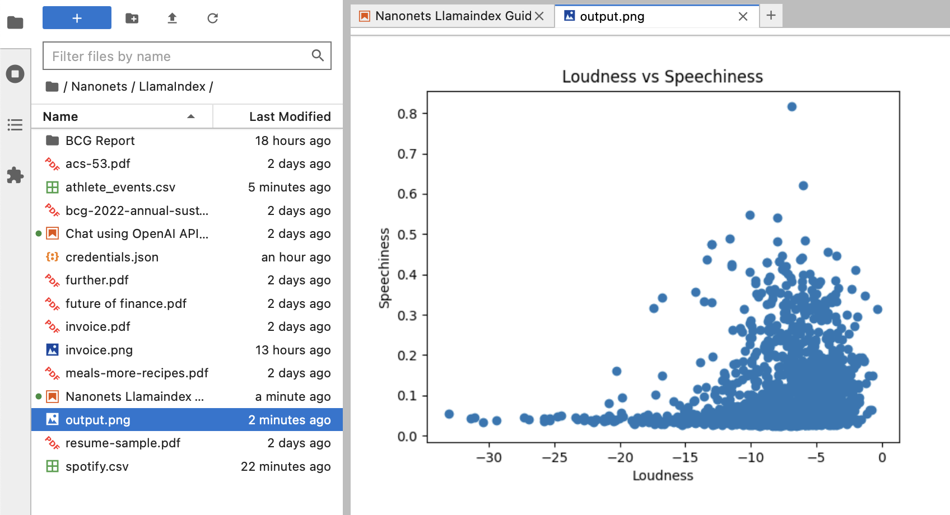Image resolution: width=950 pixels, height=515 pixels.
Task: Open the BCG Report folder
Action: [x=100, y=141]
